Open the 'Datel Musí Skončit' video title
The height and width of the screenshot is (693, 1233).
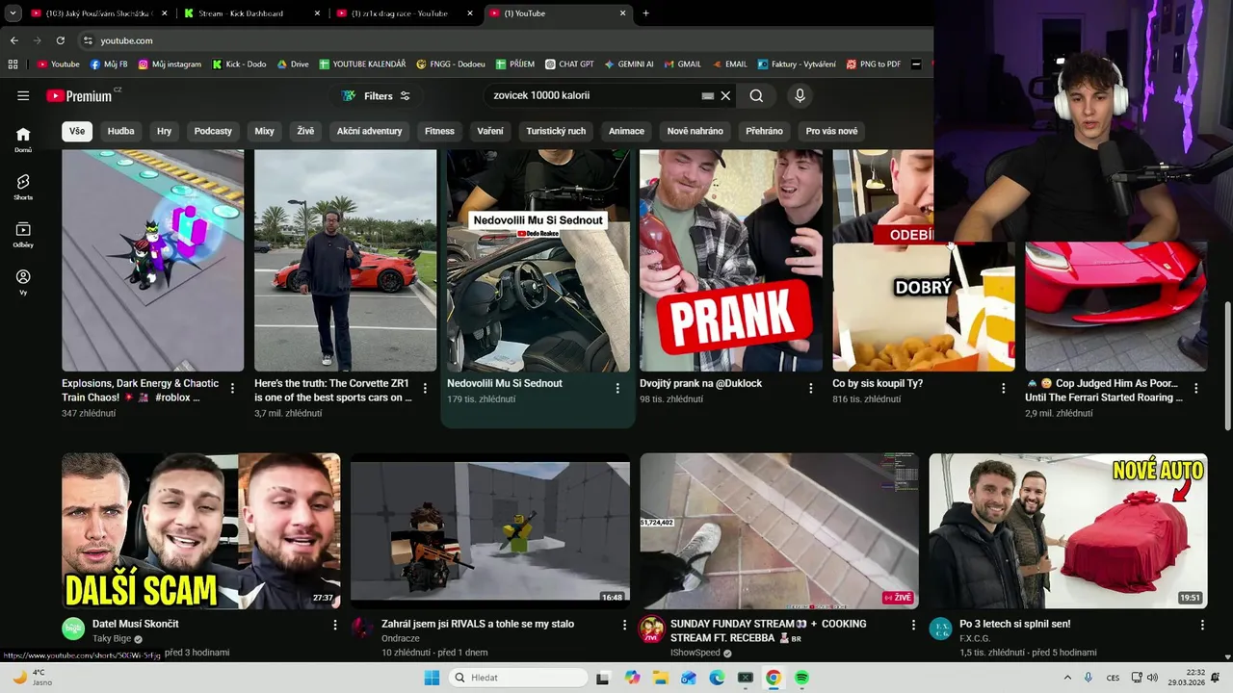click(x=136, y=624)
